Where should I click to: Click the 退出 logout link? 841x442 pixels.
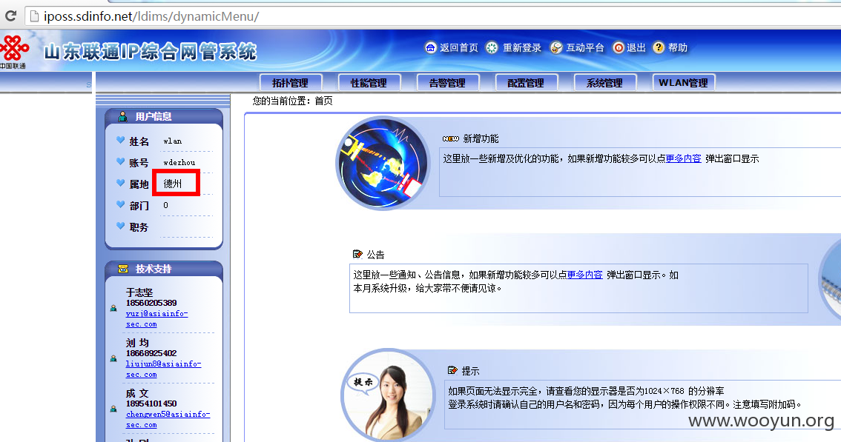(x=636, y=47)
